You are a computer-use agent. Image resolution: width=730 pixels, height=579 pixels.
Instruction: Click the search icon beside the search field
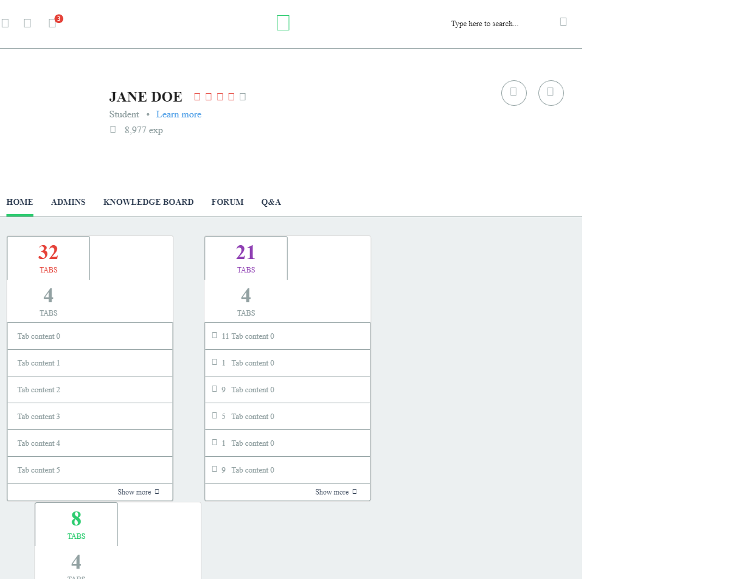coord(563,22)
